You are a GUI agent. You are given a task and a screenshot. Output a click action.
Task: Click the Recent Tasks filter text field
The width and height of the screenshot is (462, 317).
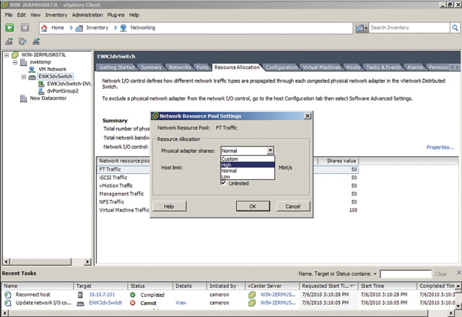point(406,274)
